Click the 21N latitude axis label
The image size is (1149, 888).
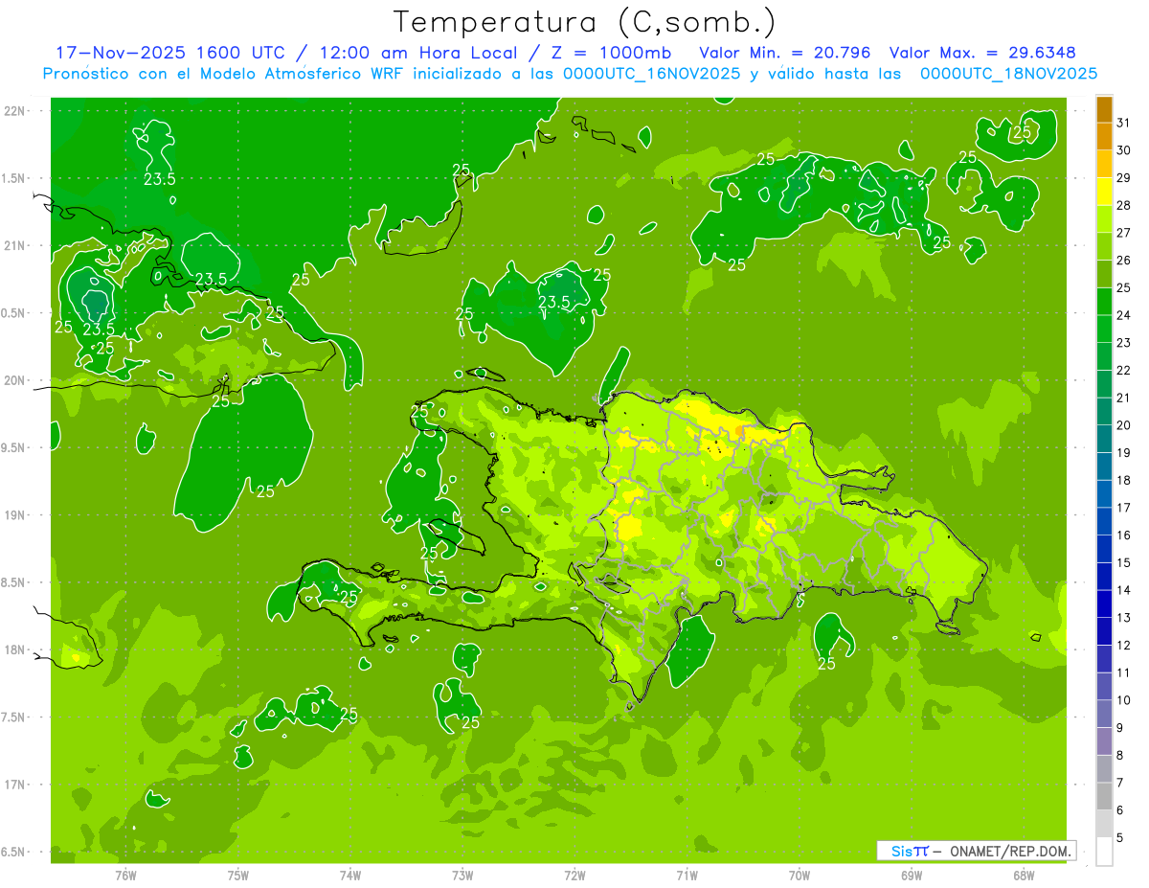(x=16, y=245)
